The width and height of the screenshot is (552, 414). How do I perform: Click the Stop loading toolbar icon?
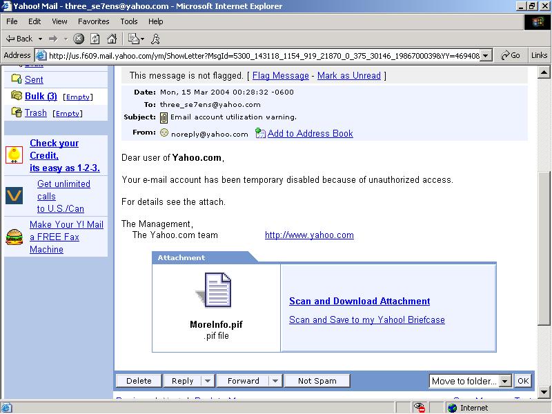(79, 39)
